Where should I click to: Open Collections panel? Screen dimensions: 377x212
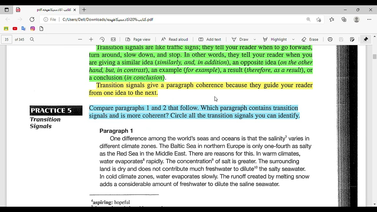(x=344, y=19)
